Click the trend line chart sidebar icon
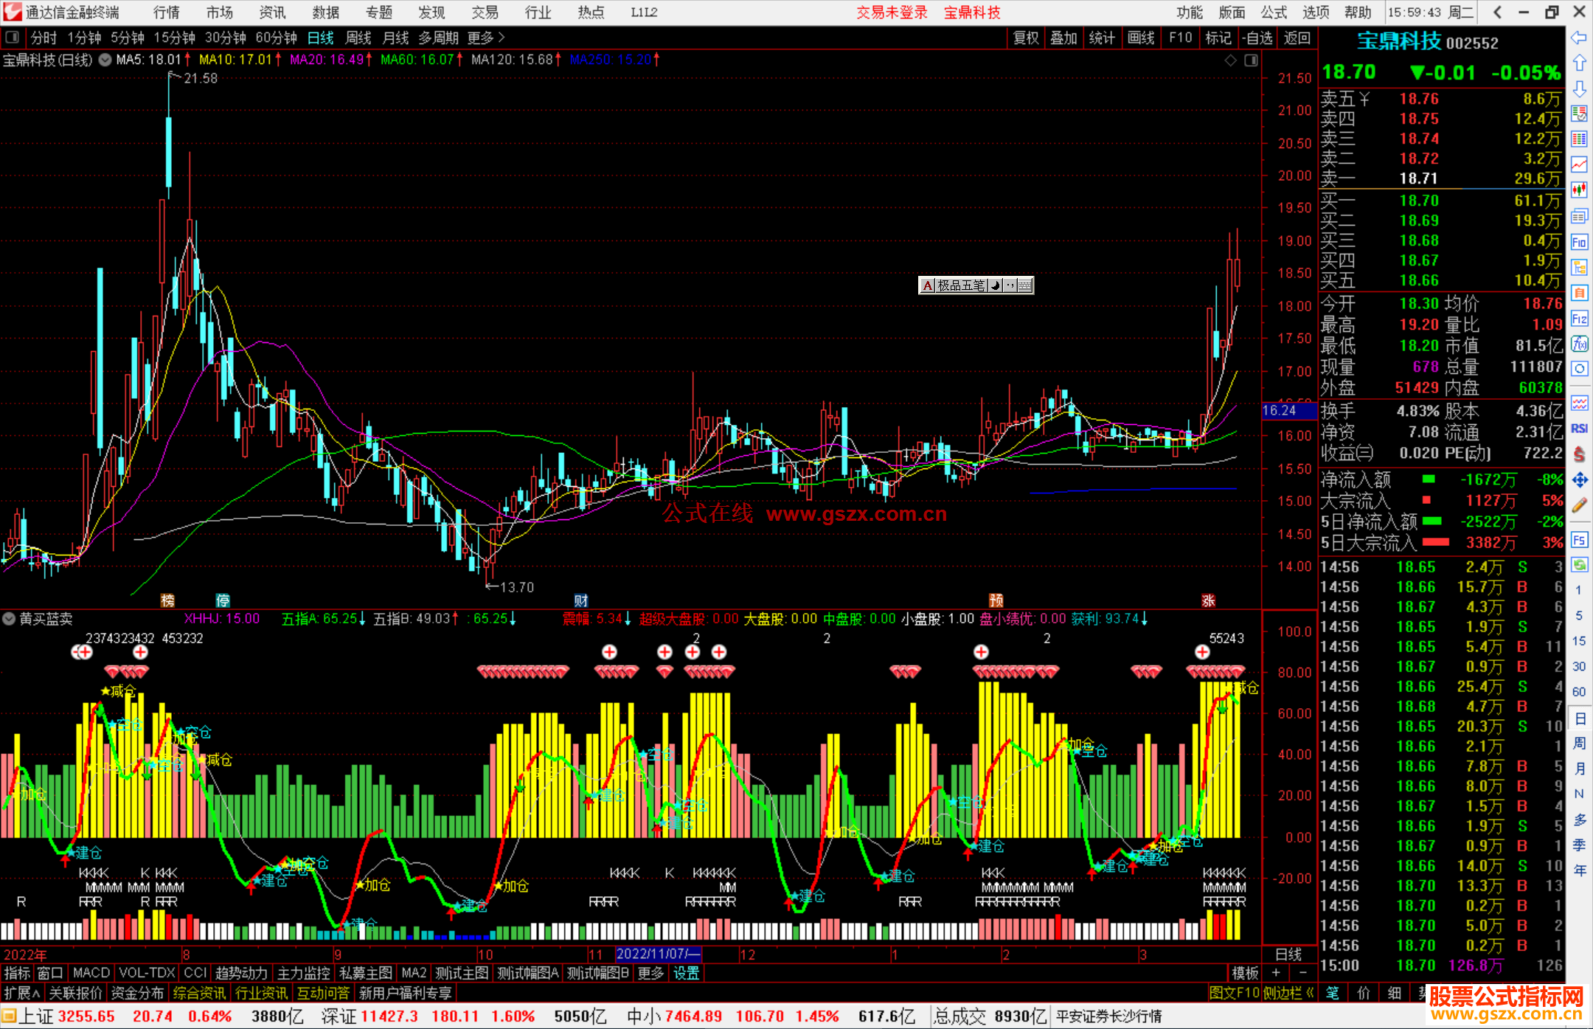Screen dimensions: 1593x1029 tap(1579, 164)
